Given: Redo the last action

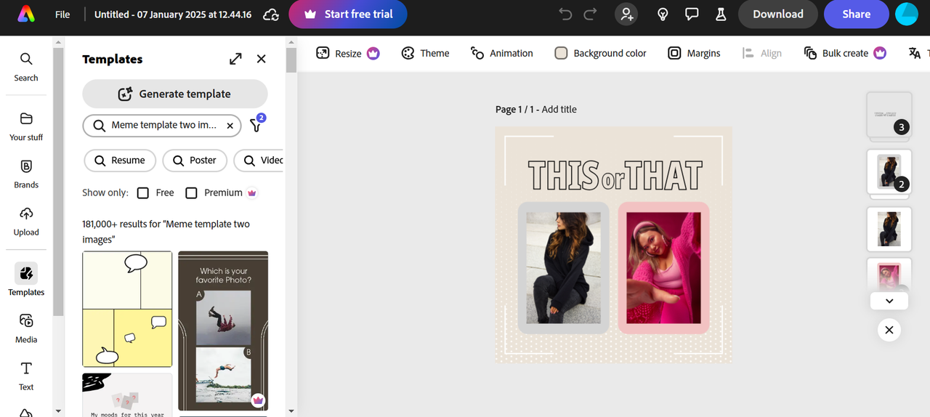Looking at the screenshot, I should [590, 14].
